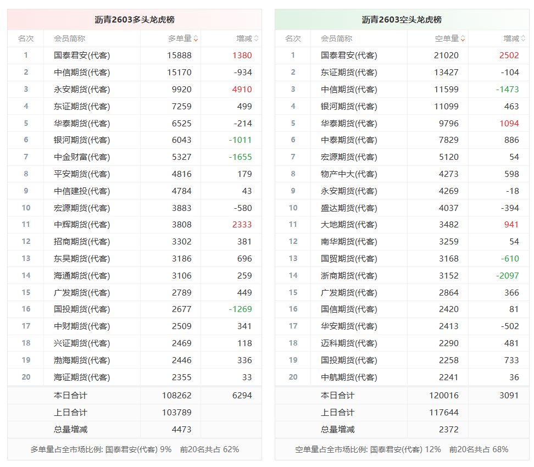
Task: Sort short table by 增减 sort icon
Action: (x=523, y=39)
